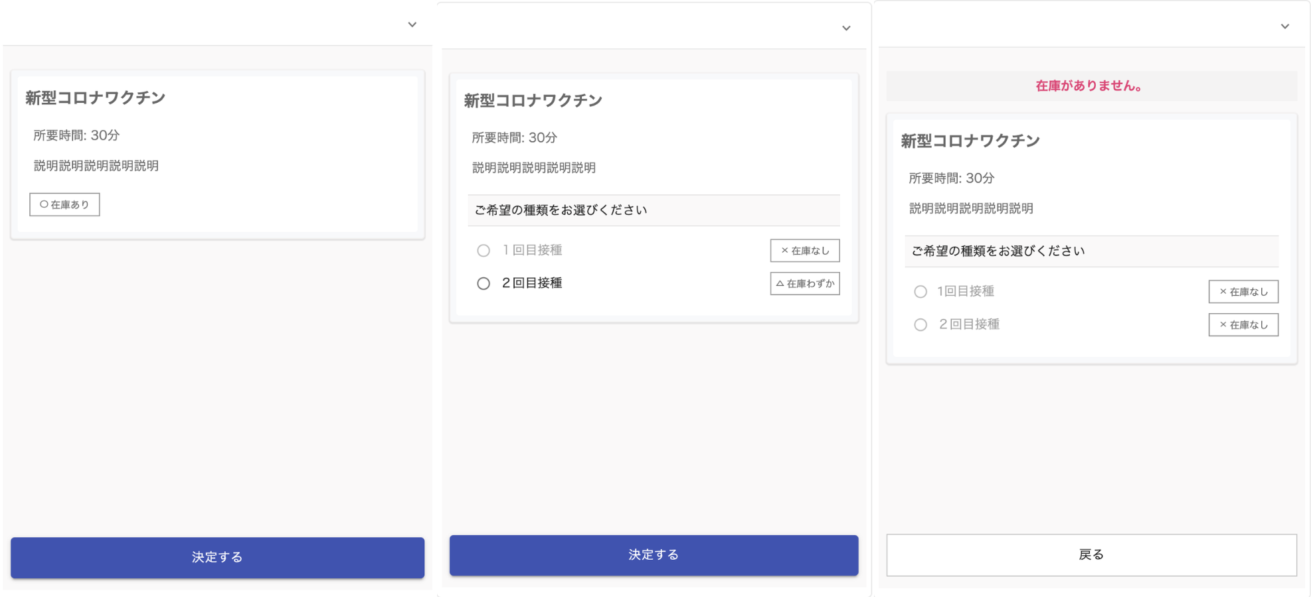1311x597 pixels.
Task: Click the ○ 在庫あり stock badge
Action: pos(64,205)
